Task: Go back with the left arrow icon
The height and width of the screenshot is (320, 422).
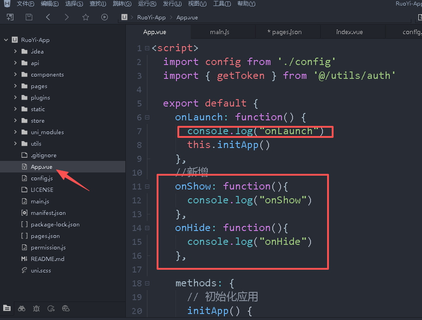Action: tap(48, 17)
